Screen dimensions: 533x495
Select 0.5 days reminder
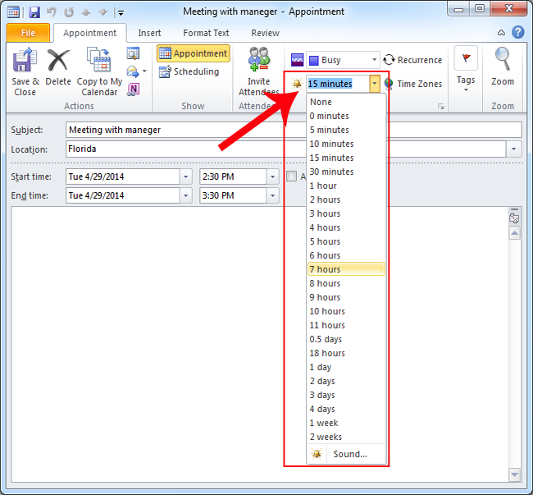pyautogui.click(x=346, y=339)
